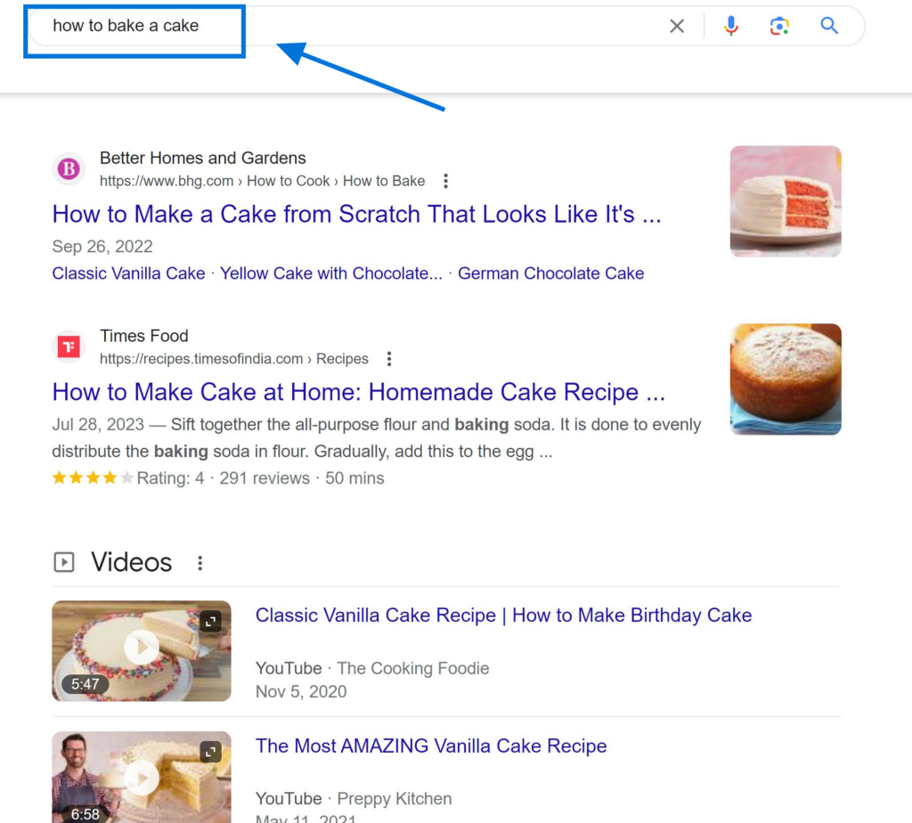The image size is (912, 823).
Task: Visit the Classic Vanilla Cake sitelink
Action: [x=128, y=273]
